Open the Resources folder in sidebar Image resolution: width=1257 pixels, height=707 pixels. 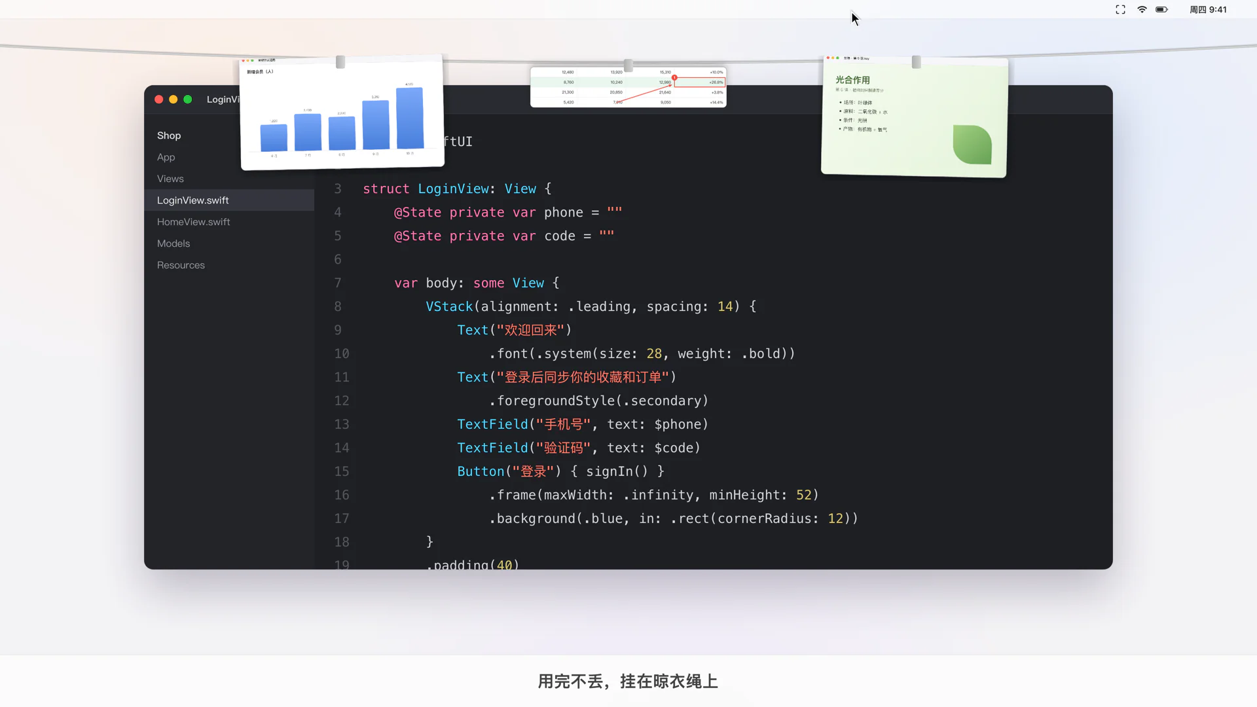point(181,265)
